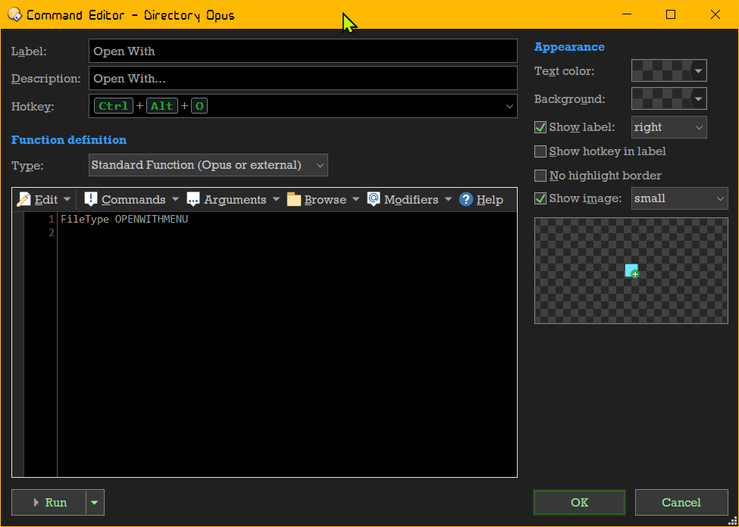739x527 pixels.
Task: Open the Modifiers menu
Action: [410, 200]
